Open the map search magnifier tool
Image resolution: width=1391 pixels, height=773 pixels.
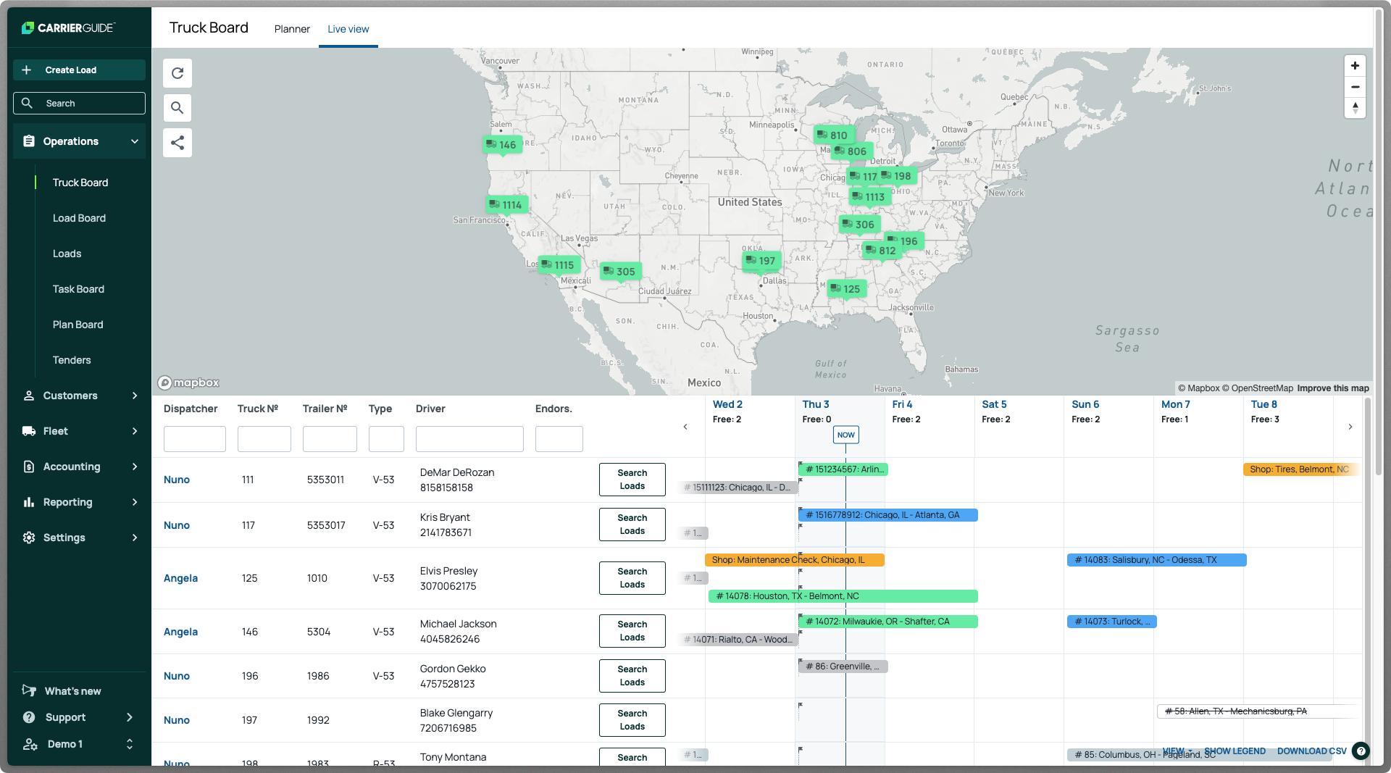click(177, 108)
